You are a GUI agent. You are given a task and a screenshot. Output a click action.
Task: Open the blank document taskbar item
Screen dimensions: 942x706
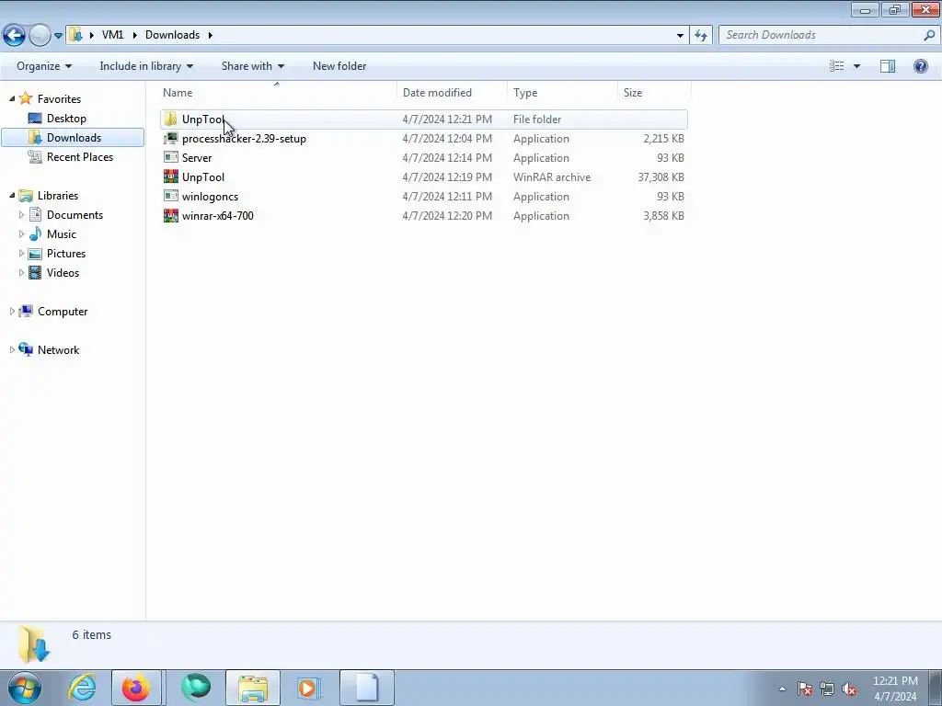point(367,688)
